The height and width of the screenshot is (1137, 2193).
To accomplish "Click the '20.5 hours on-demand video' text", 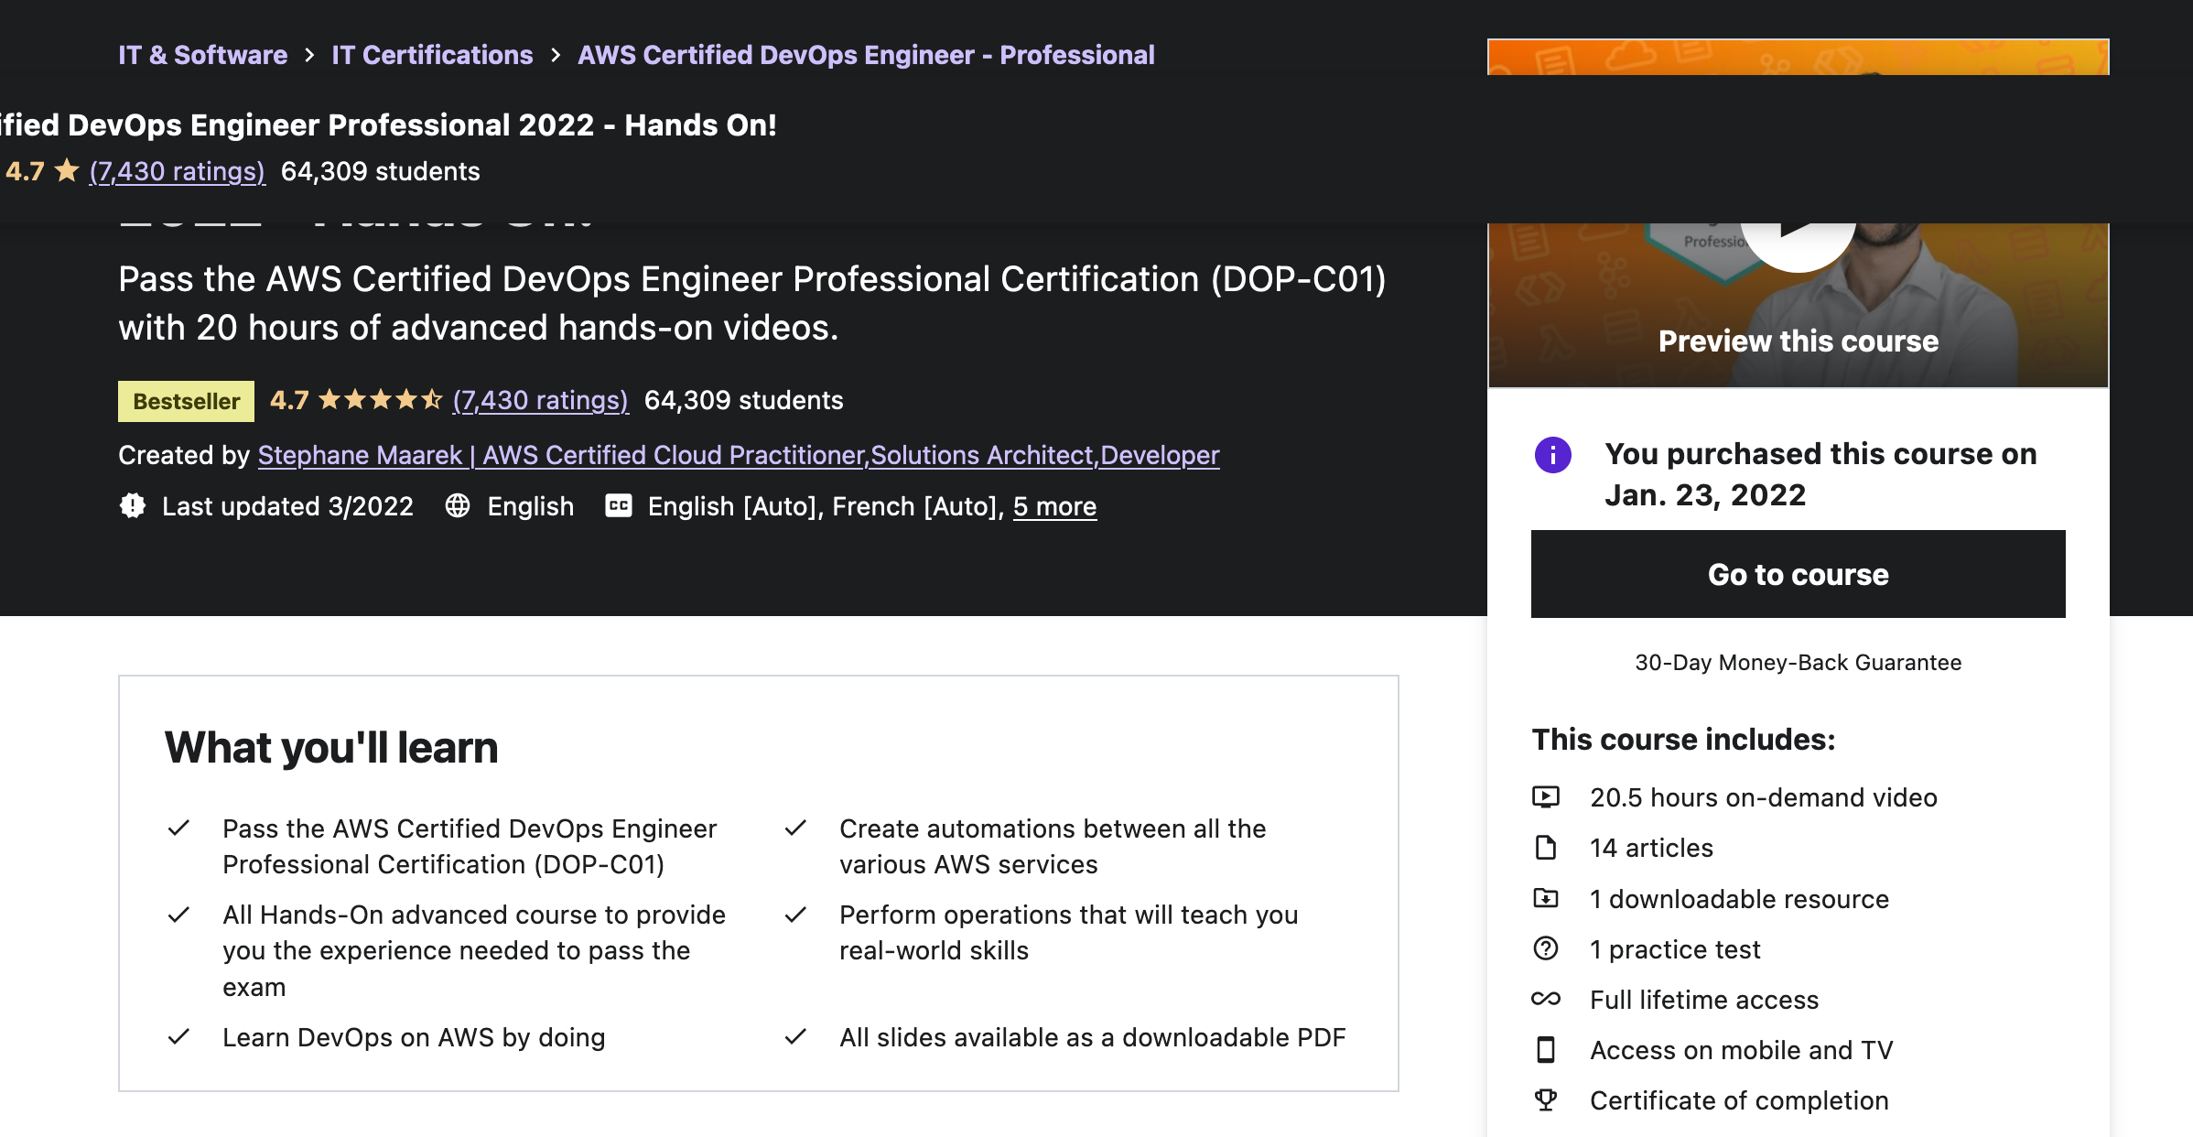I will point(1764,797).
